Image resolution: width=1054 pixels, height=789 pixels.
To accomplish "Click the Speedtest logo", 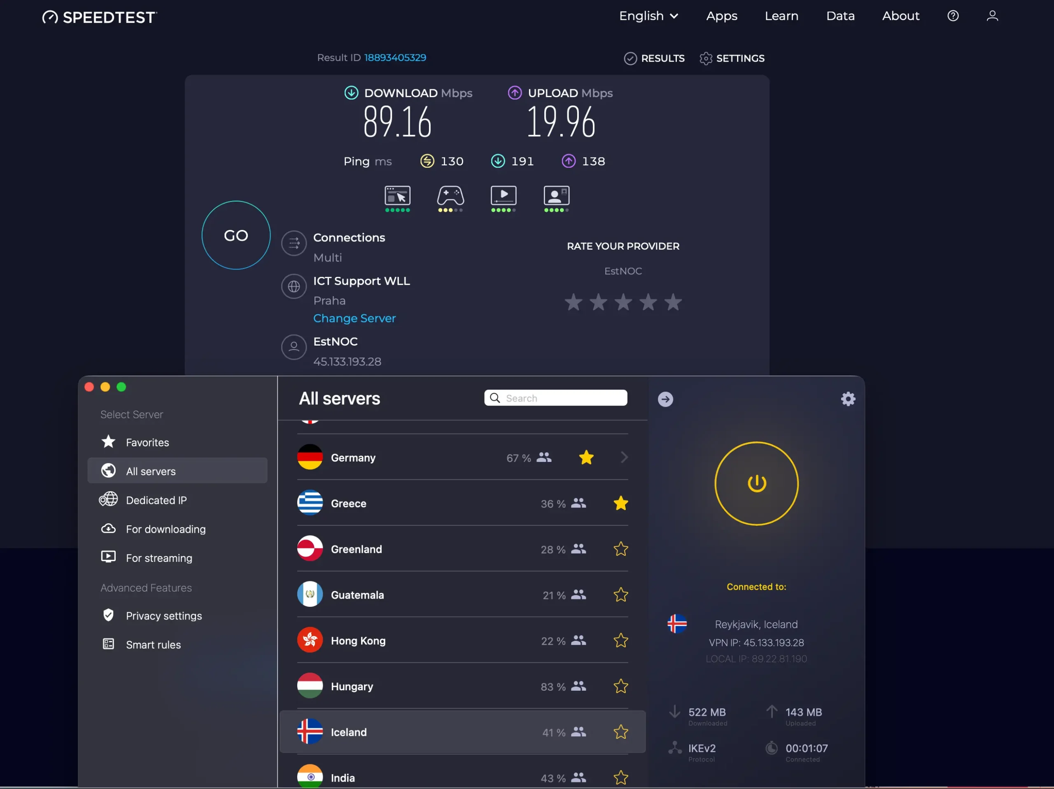I will tap(99, 17).
